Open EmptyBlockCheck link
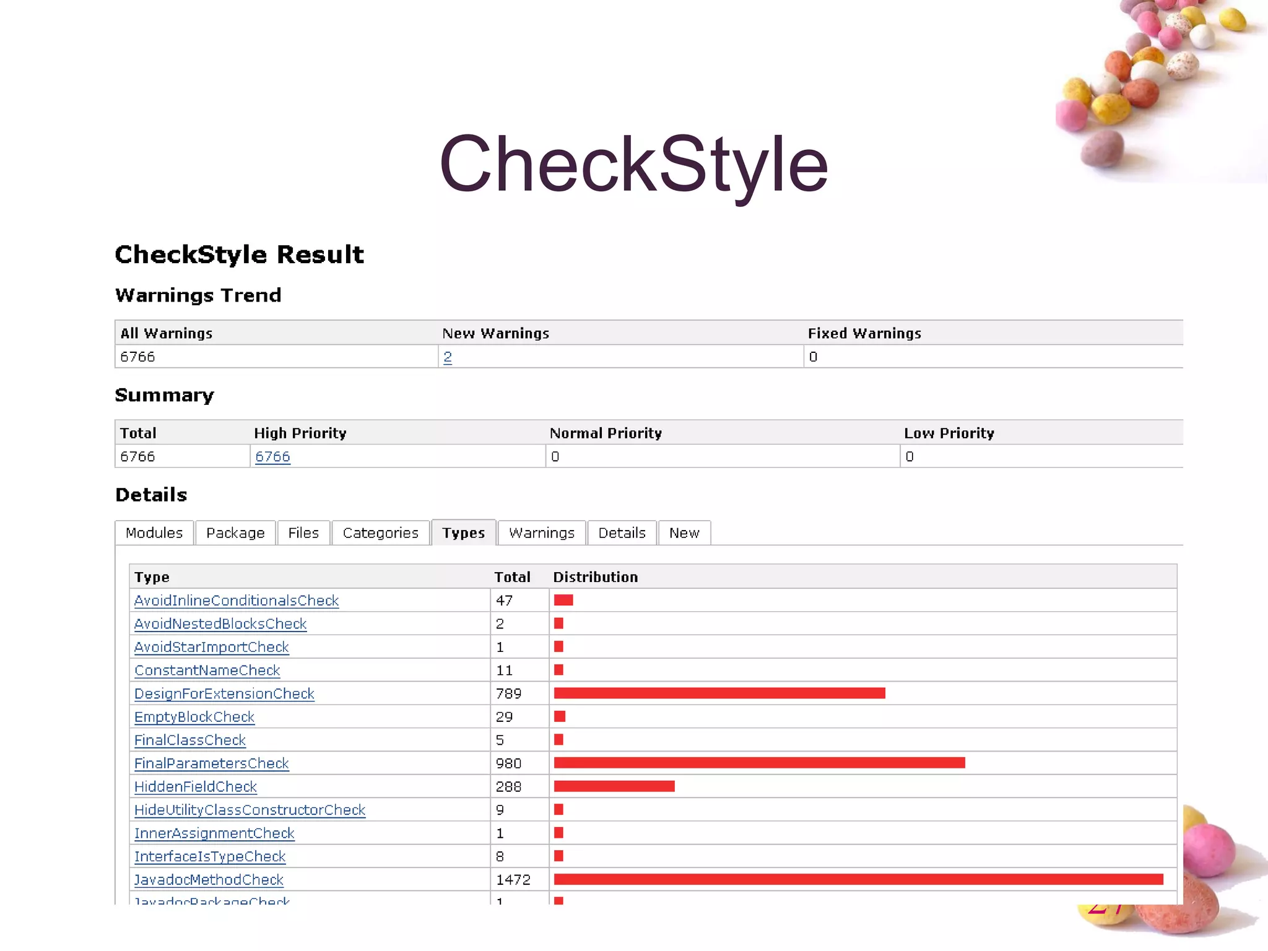 194,716
